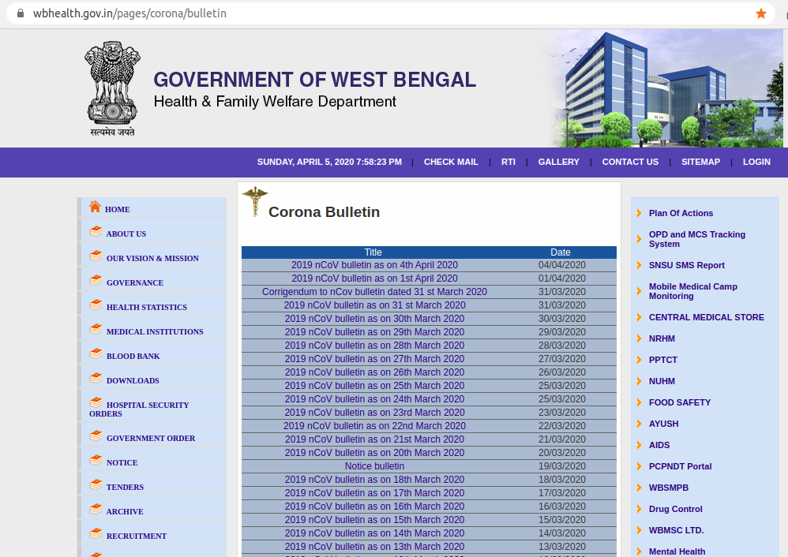Click the home icon beside HOME
788x557 pixels.
[95, 207]
